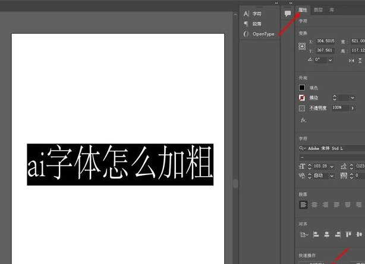Screen dimensions: 365x264
Task: Click the 高 height value field
Action: 358,50
